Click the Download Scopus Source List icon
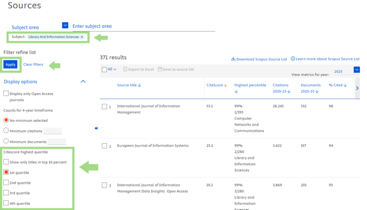This screenshot has width=367, height=210. click(233, 59)
